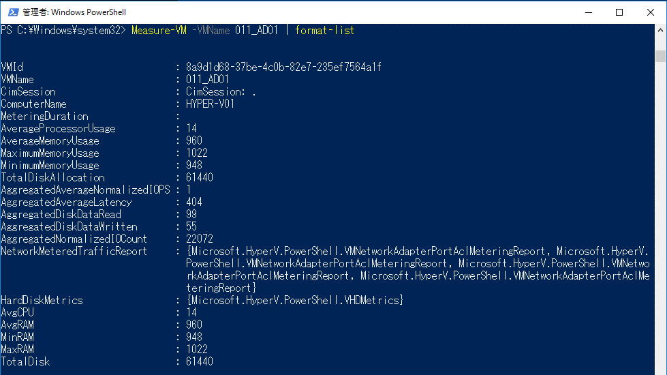Click the VMId GUID value
The width and height of the screenshot is (667, 375).
click(x=283, y=67)
